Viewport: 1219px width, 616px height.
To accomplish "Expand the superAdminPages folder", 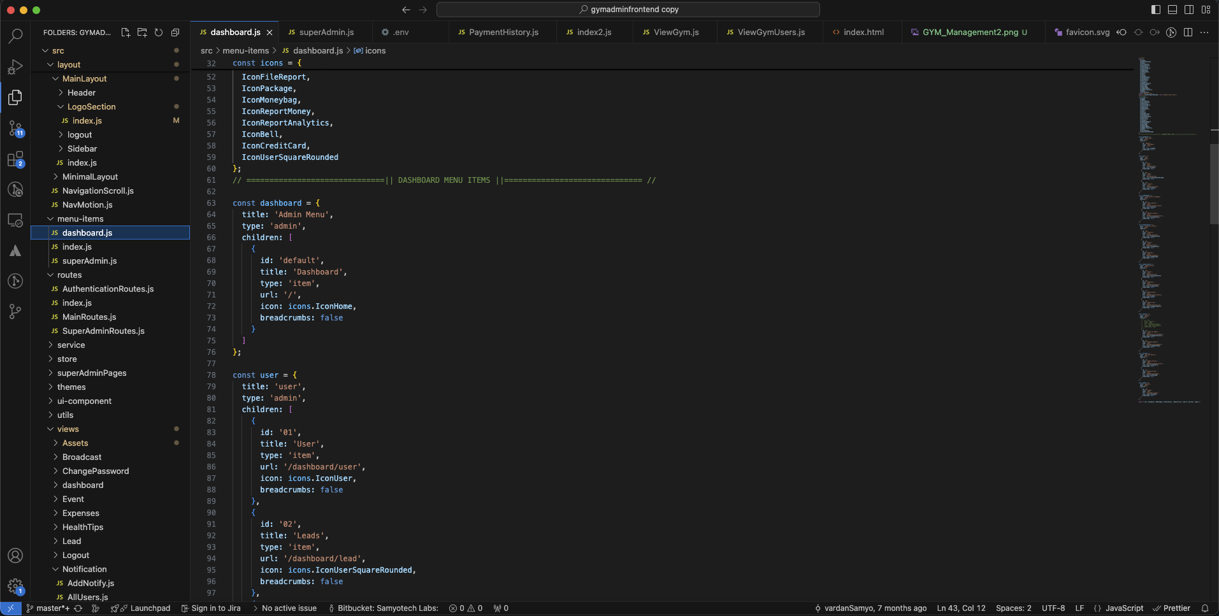I will [91, 373].
